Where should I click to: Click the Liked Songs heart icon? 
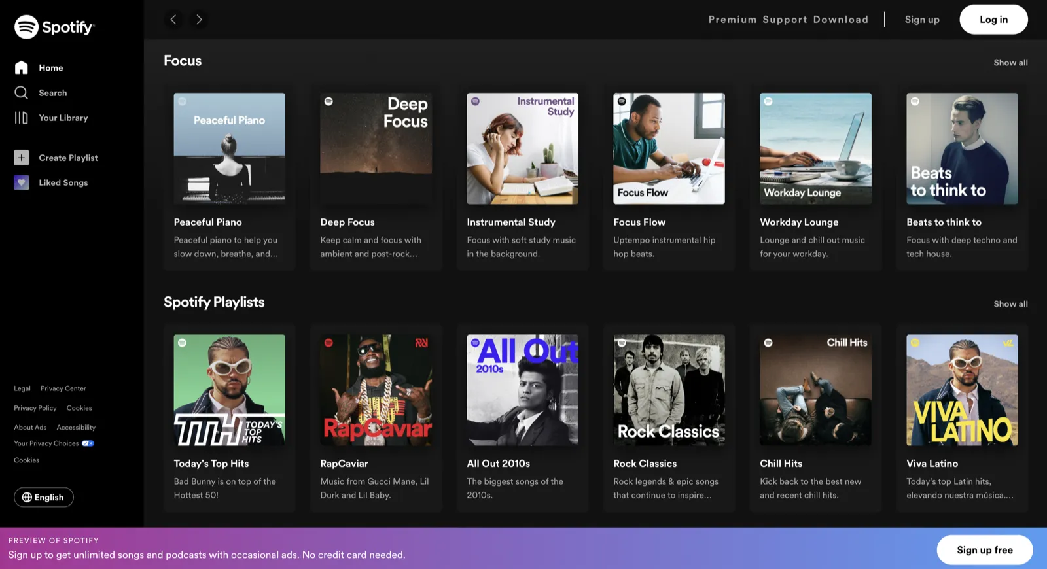(22, 182)
